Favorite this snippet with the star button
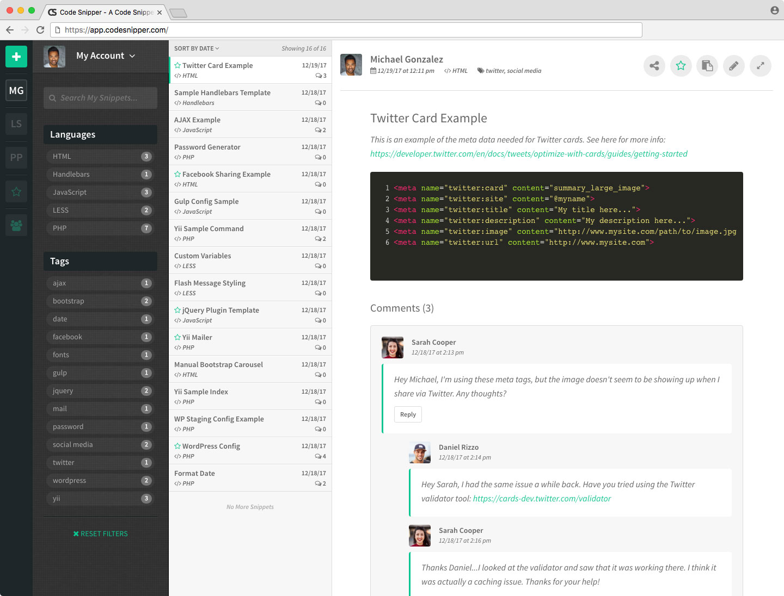Viewport: 784px width, 596px height. click(681, 66)
